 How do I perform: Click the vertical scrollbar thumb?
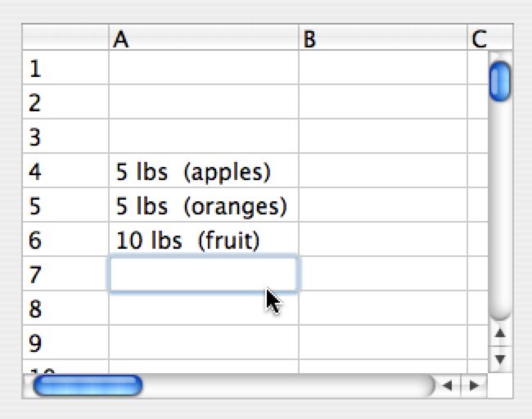499,81
